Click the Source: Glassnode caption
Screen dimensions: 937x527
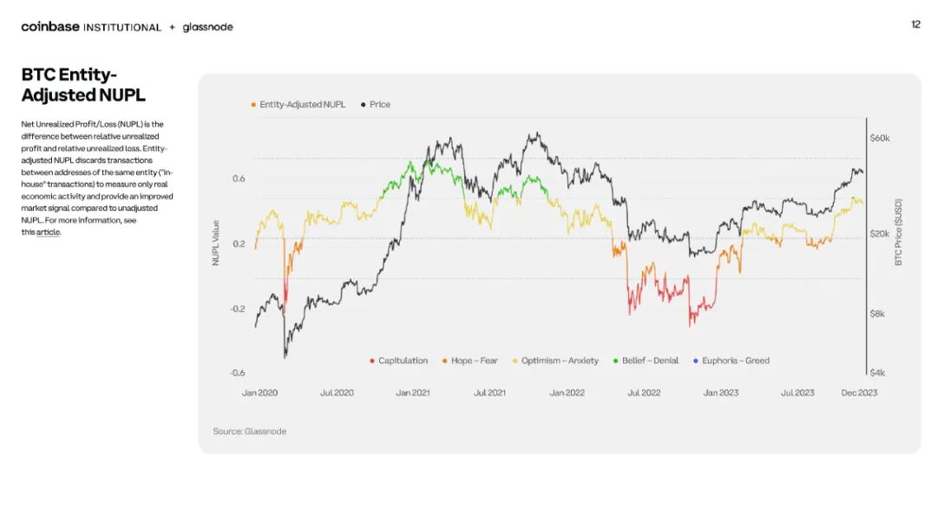click(x=249, y=431)
